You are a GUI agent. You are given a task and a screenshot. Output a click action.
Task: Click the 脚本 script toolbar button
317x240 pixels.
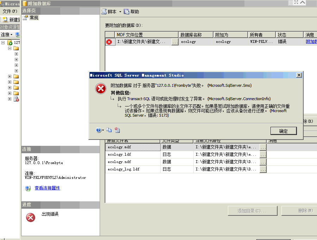(109, 12)
